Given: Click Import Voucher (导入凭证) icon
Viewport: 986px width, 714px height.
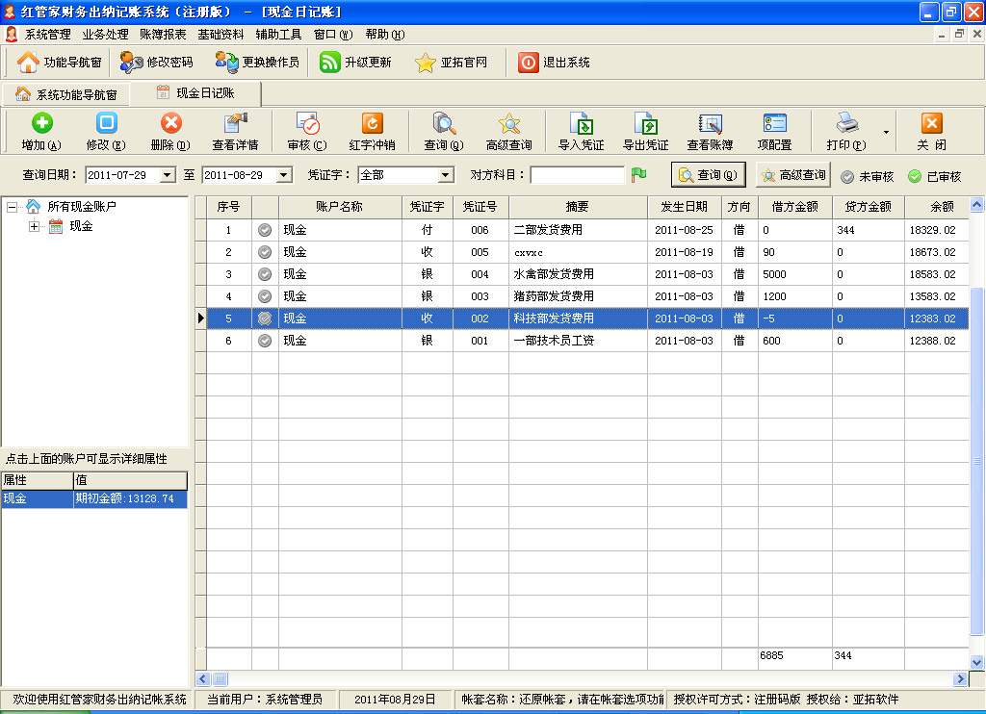Looking at the screenshot, I should [x=581, y=123].
